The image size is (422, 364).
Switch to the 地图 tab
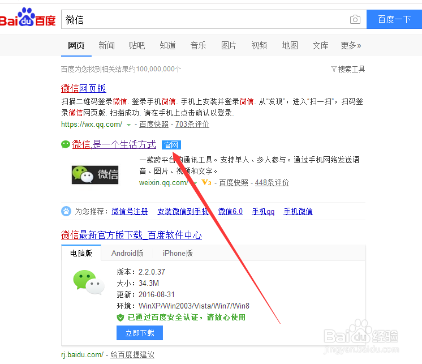click(x=290, y=45)
